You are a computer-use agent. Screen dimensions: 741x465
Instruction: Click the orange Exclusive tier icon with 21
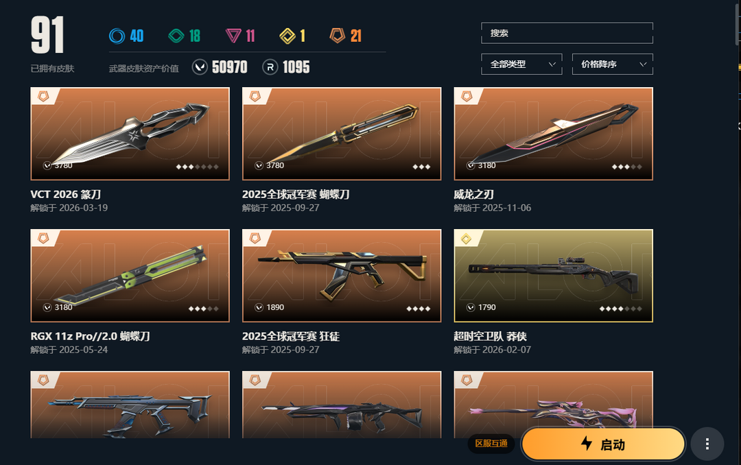tap(338, 36)
